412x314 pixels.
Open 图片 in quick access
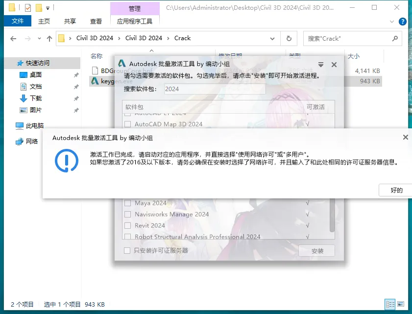35,110
